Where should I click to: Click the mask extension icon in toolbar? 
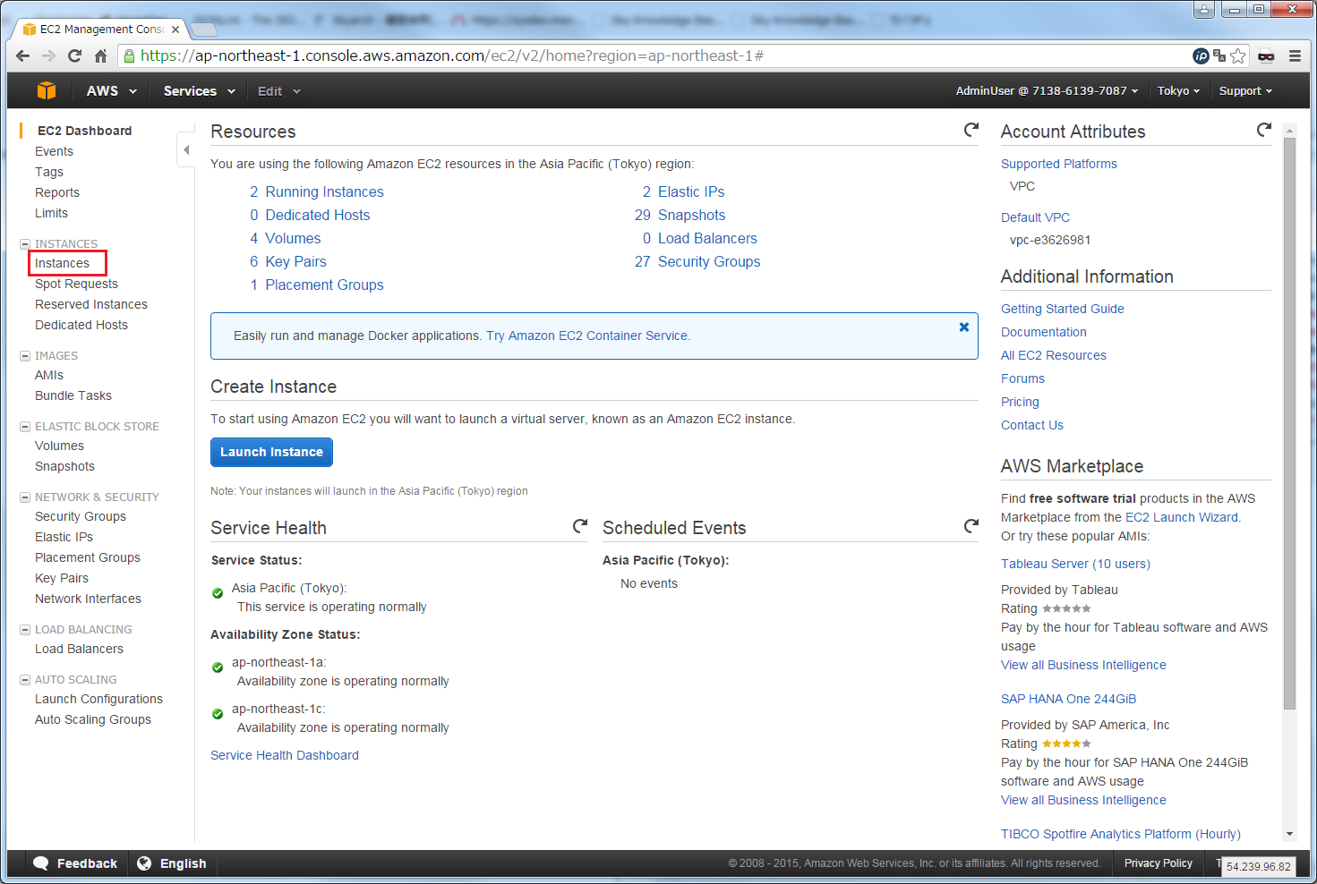click(x=1266, y=55)
